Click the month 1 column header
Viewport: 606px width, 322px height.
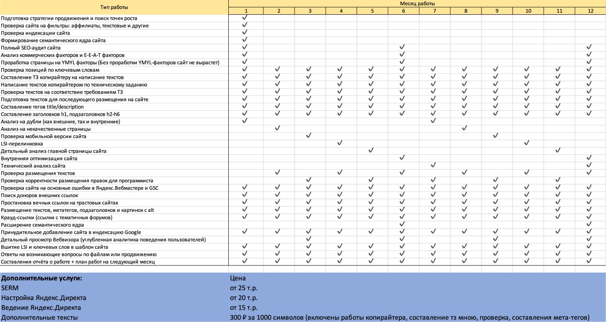[x=246, y=11]
